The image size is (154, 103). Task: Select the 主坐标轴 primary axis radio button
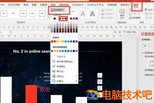click(x=147, y=61)
